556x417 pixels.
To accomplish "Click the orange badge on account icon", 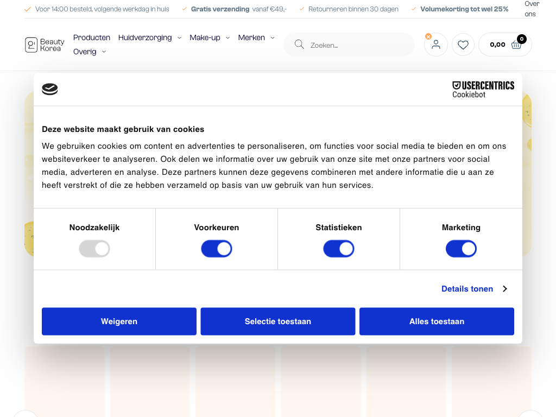I will coord(428,36).
